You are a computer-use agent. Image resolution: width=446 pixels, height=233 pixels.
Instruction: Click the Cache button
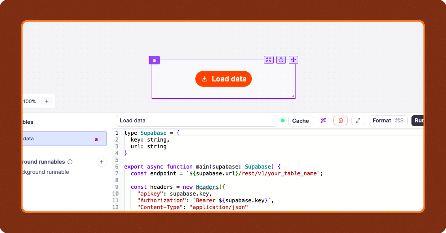[x=301, y=121]
